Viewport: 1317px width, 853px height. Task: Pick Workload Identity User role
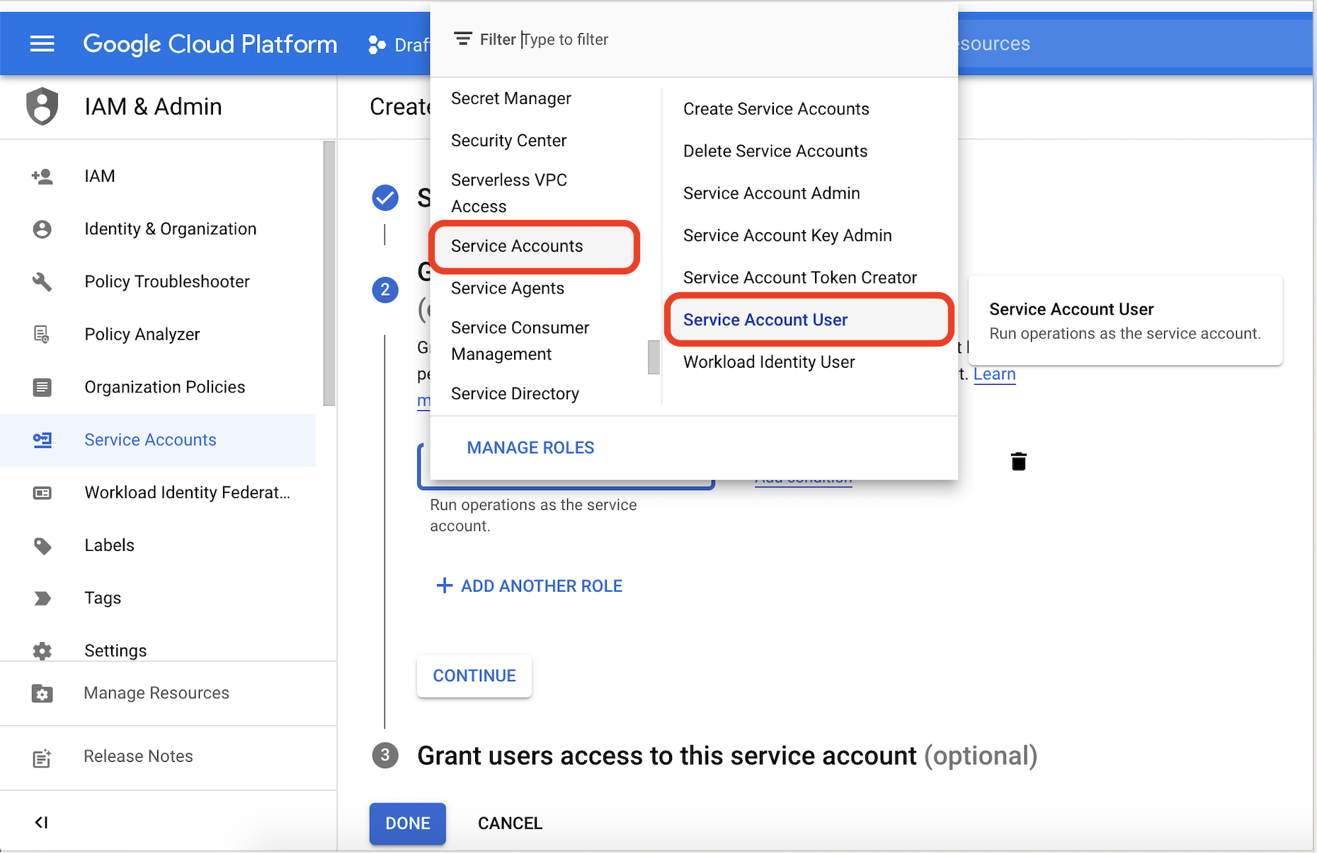(x=768, y=362)
